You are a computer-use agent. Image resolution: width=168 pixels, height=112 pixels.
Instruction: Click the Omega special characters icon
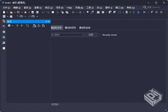point(120,12)
